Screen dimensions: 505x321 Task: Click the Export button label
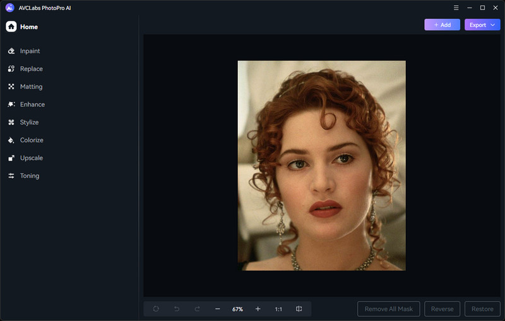pos(478,25)
